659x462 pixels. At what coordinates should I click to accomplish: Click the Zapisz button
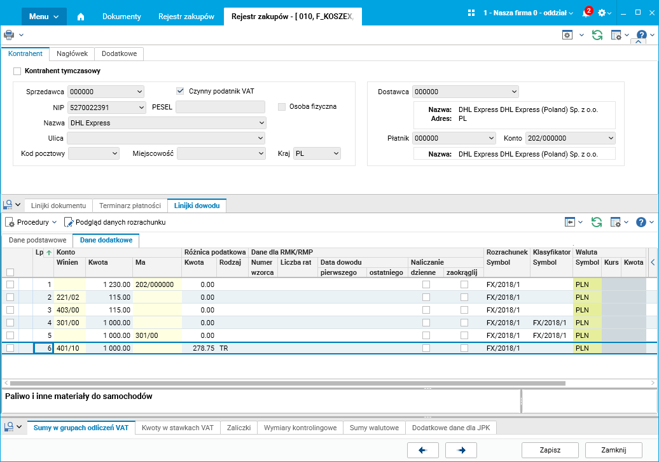[550, 449]
